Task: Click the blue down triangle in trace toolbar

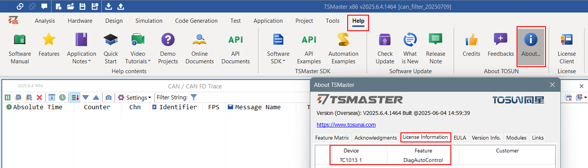Action: (x=86, y=97)
